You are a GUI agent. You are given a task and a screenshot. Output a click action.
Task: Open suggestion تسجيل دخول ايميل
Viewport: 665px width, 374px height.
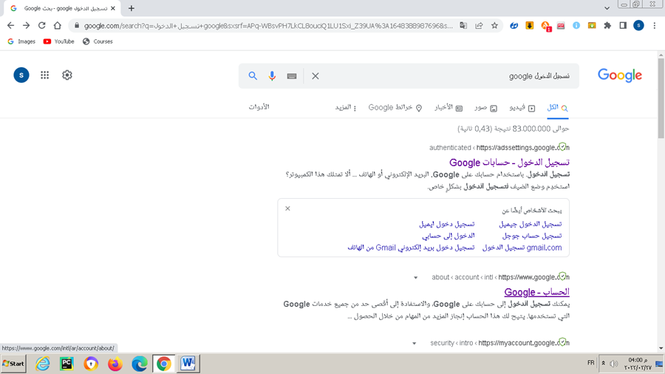tap(447, 224)
